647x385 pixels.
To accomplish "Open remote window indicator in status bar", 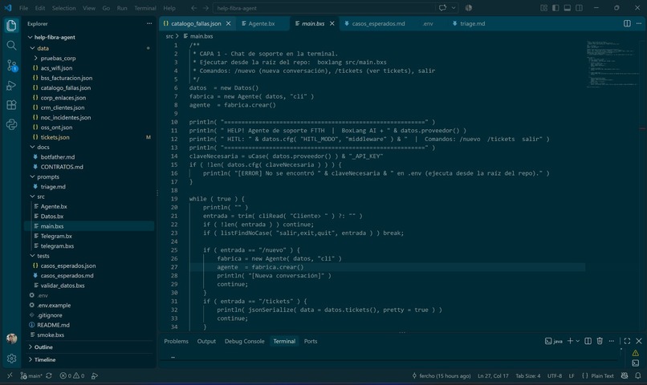I will tap(10, 375).
